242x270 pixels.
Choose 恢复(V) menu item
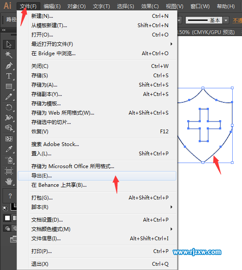pos(97,132)
